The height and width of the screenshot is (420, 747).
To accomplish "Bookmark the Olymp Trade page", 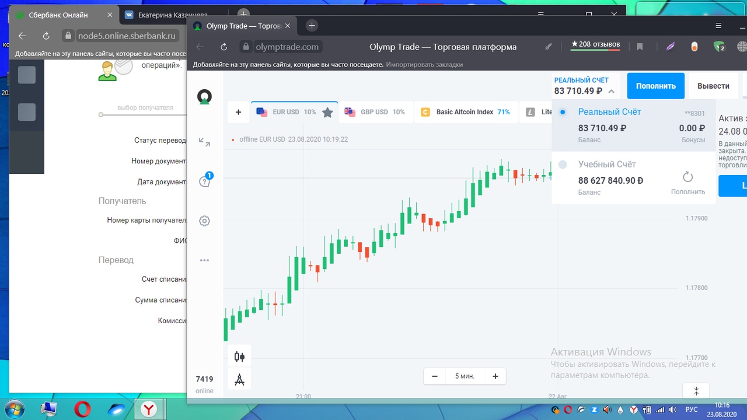I will (x=640, y=47).
